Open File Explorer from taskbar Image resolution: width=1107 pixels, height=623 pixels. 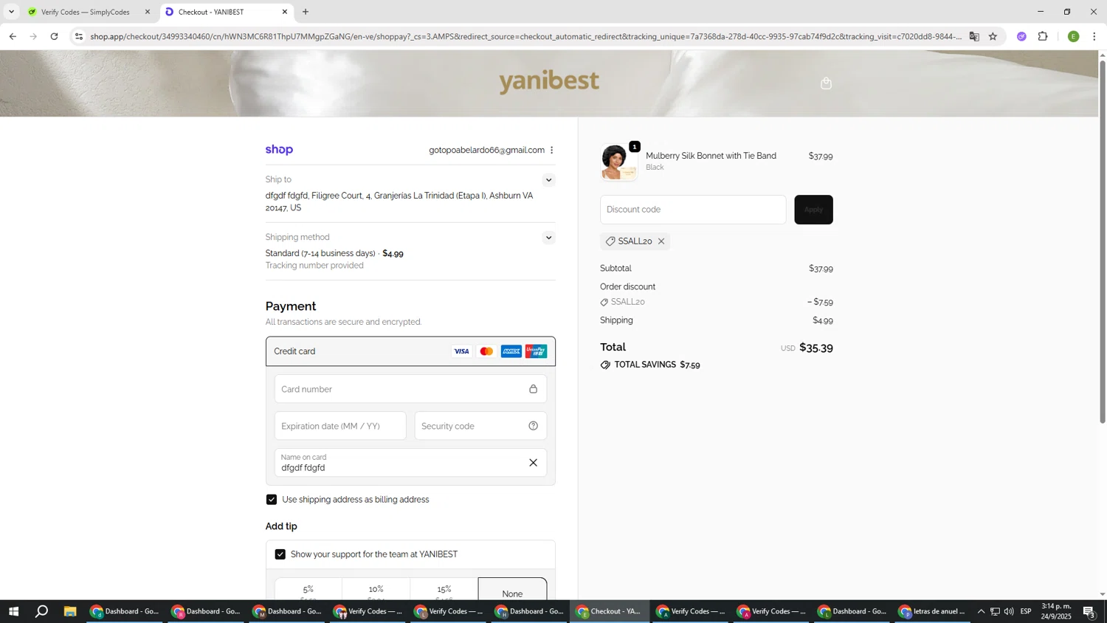pos(70,611)
